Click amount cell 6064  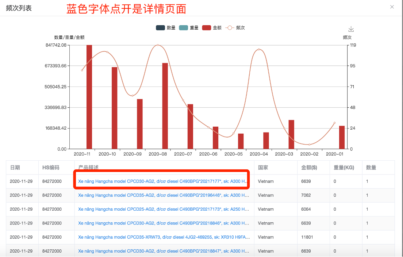point(306,209)
